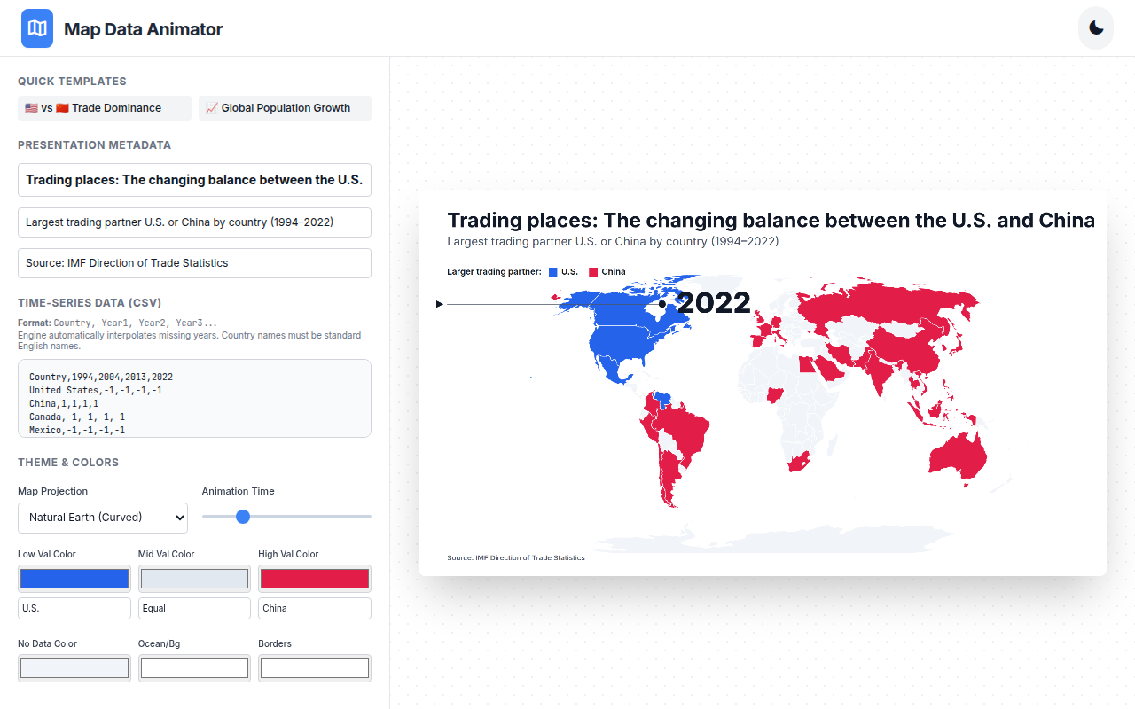Click the Source IMF text field
This screenshot has width=1135, height=709.
(194, 263)
